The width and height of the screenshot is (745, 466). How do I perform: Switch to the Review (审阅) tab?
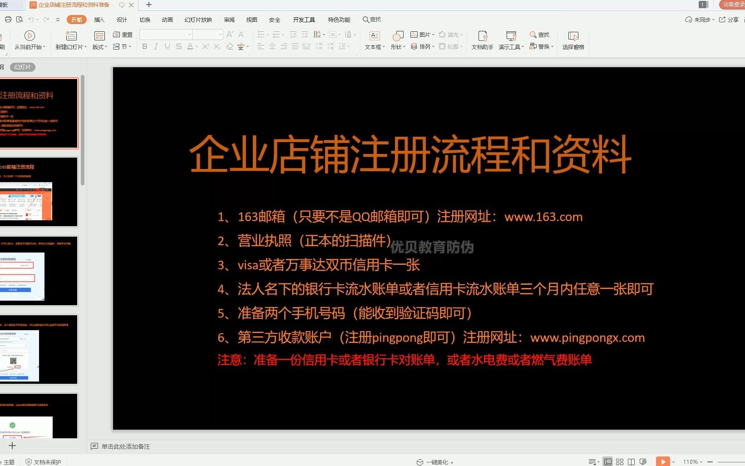229,20
